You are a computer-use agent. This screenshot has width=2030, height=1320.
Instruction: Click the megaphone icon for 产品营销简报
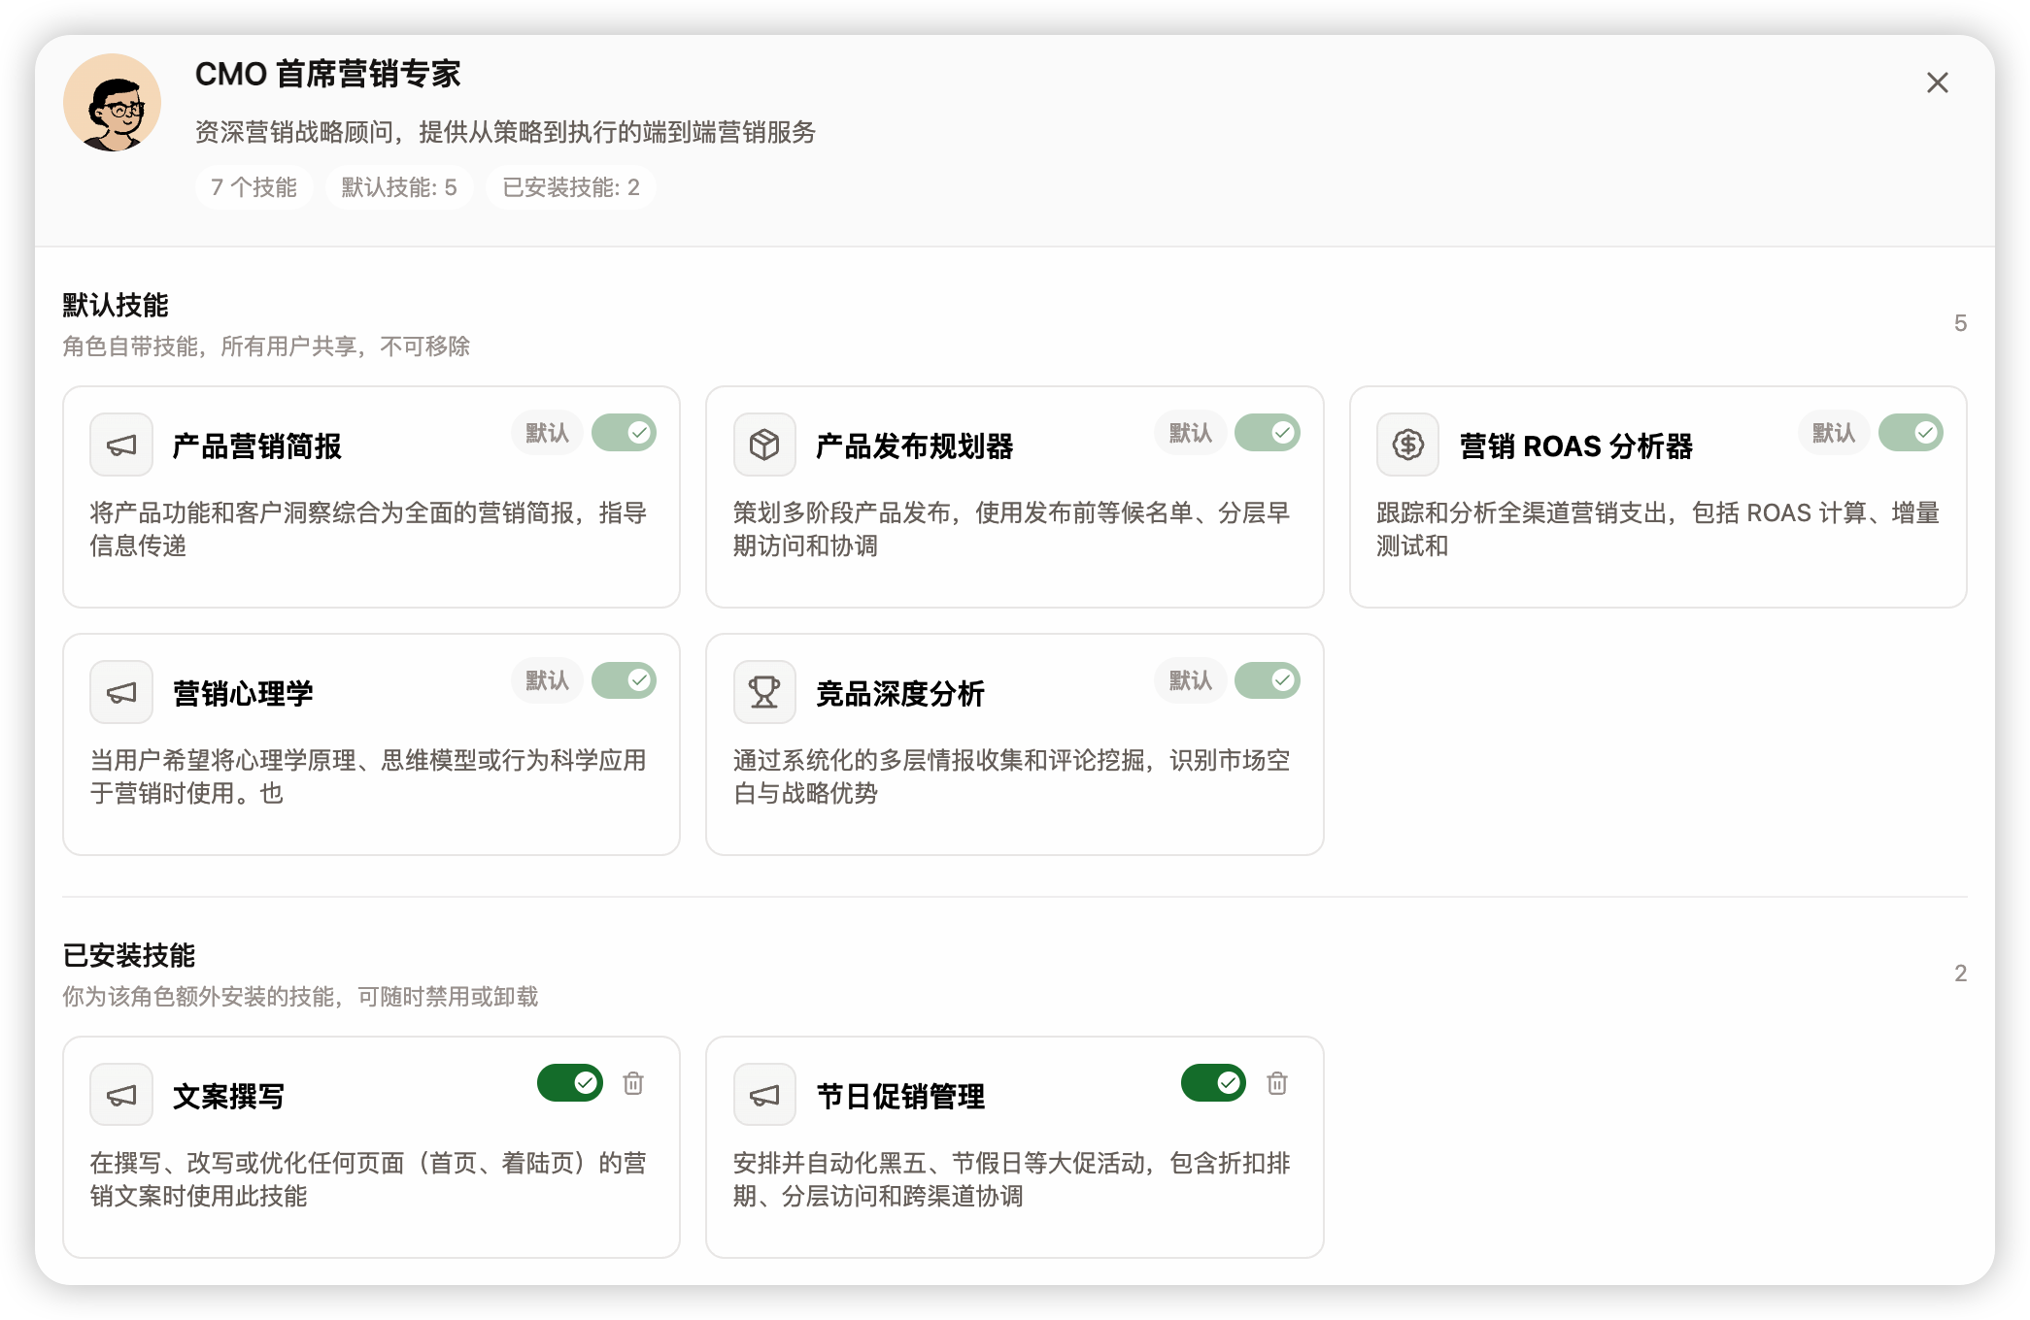(121, 445)
